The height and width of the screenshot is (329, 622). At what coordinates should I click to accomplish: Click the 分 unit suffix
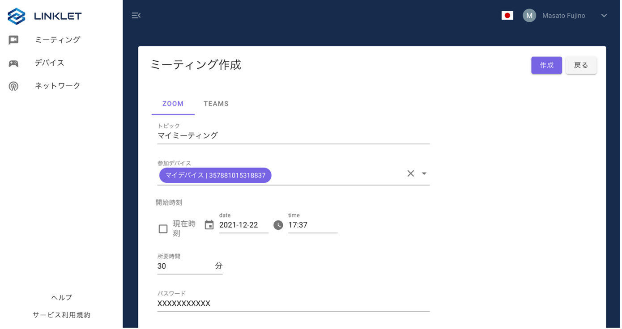(x=219, y=266)
